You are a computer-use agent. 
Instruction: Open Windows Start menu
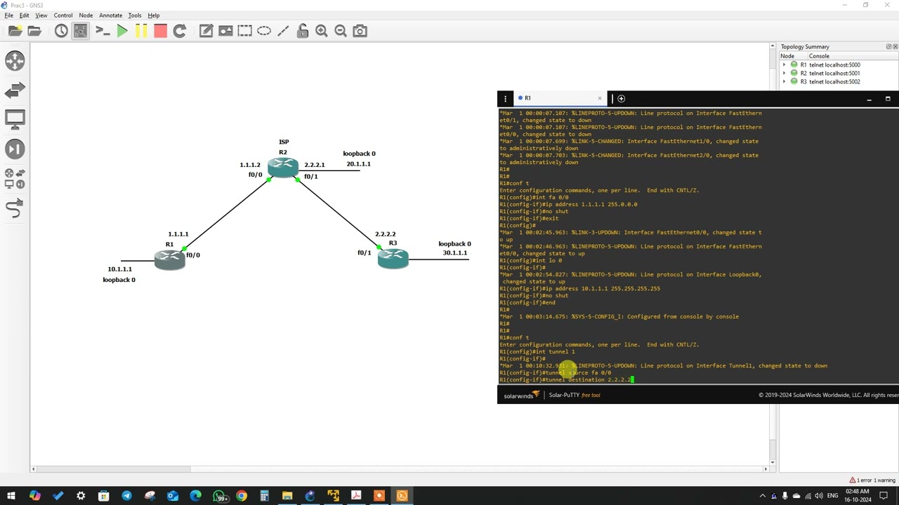pos(11,496)
